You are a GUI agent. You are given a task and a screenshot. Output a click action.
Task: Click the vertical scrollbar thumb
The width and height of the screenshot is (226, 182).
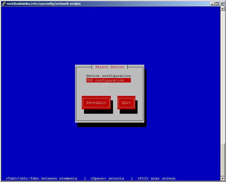(222, 160)
